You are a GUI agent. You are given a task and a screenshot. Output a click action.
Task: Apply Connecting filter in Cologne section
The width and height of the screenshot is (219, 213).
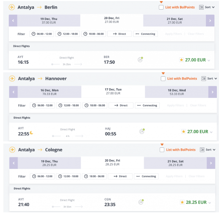[x=146, y=176]
